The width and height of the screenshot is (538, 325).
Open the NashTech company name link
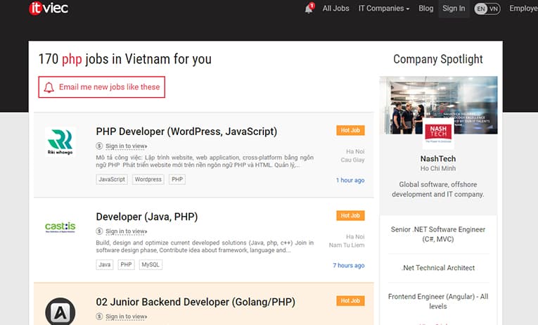point(438,159)
